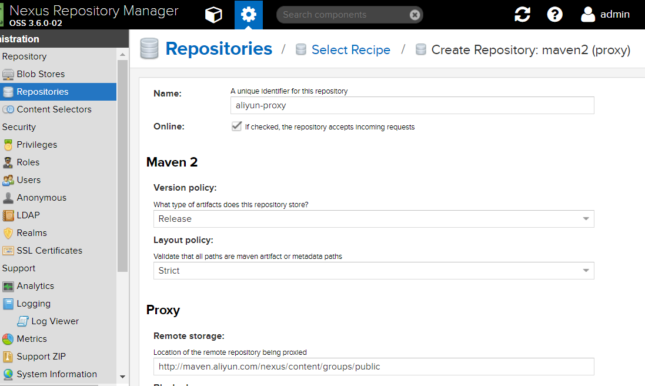The image size is (645, 386).
Task: Click the admin user icon
Action: tap(588, 15)
